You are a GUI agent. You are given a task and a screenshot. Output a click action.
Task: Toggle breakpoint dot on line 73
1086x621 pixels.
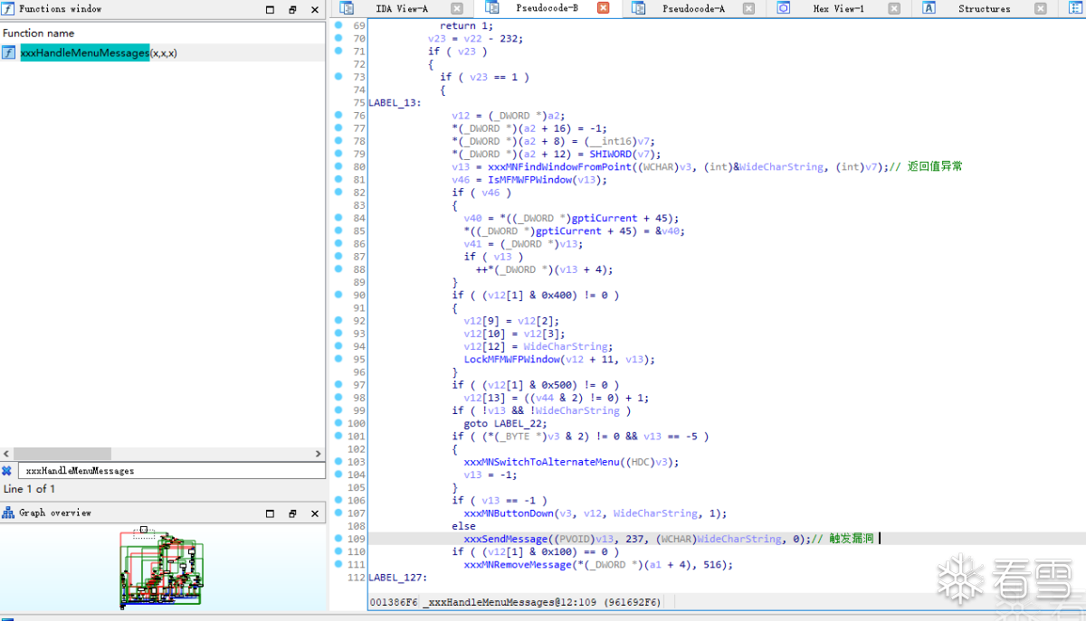338,77
